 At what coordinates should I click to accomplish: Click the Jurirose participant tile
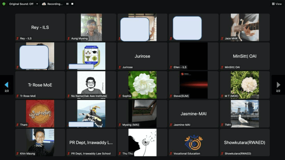[142, 56]
